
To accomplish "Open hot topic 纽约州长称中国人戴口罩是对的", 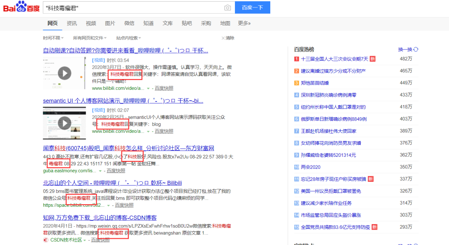I will (x=333, y=107).
